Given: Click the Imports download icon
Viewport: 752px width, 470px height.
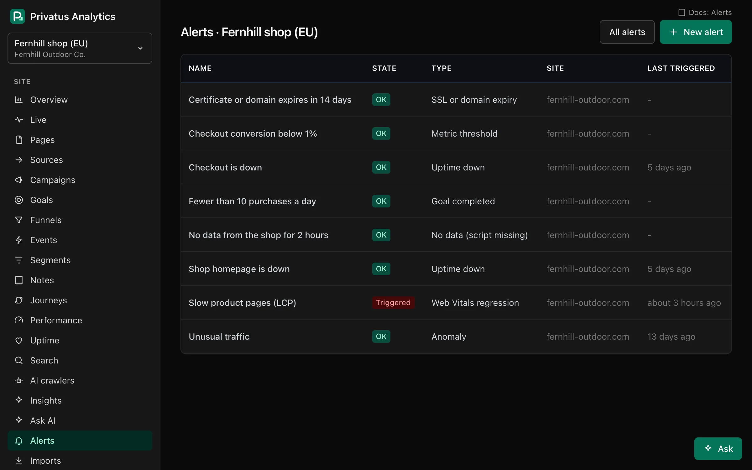Looking at the screenshot, I should coord(19,461).
